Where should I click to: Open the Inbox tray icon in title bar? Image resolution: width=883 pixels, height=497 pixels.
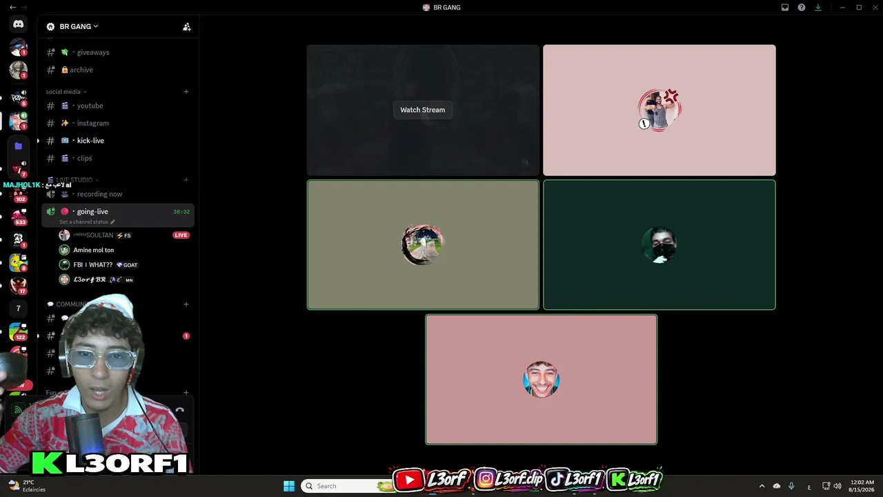click(785, 8)
